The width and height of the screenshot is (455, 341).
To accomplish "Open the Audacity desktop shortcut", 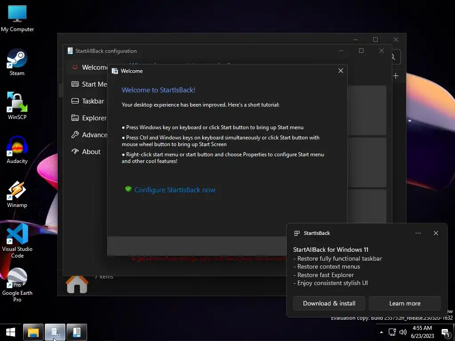I will 17,150.
